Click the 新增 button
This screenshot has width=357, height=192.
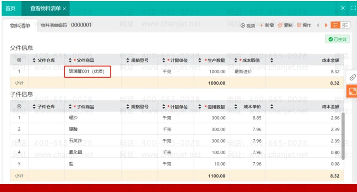coord(267,25)
